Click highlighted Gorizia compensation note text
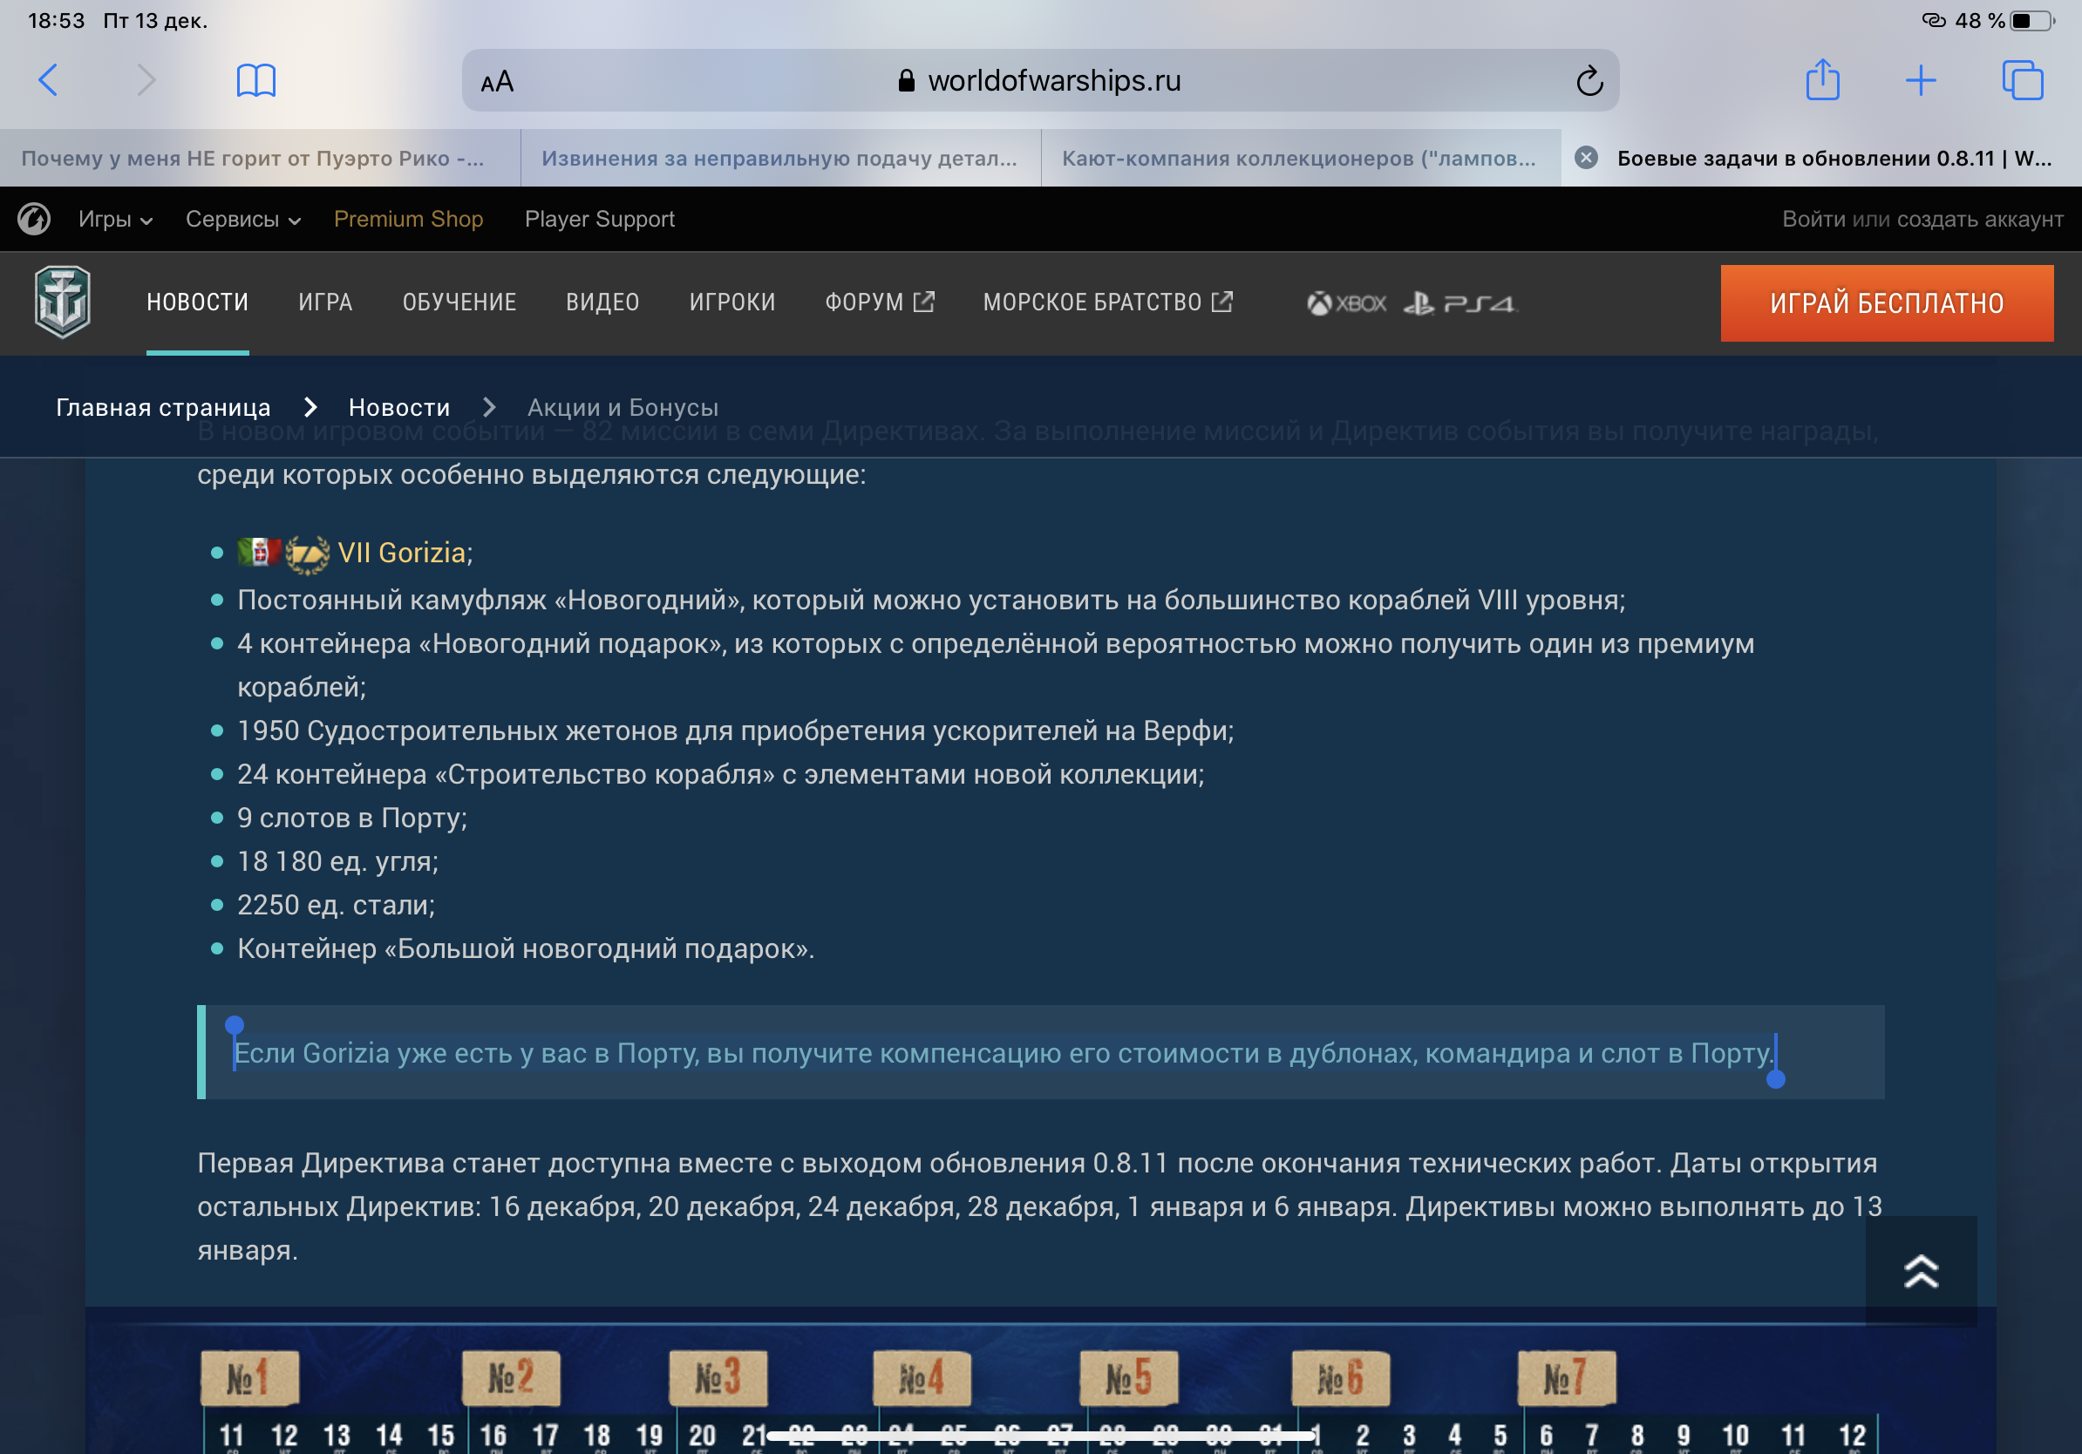Screen dimensions: 2082x1454 [1004, 1052]
